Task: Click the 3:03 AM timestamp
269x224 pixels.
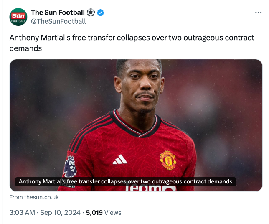Action: coord(22,213)
